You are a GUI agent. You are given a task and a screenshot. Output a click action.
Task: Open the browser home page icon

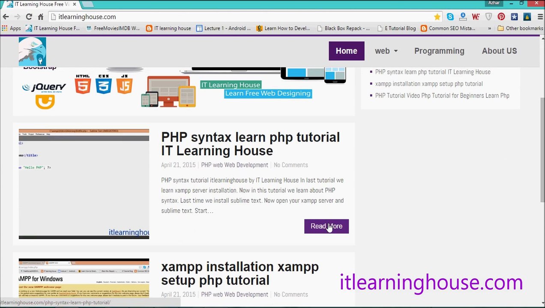tap(41, 17)
